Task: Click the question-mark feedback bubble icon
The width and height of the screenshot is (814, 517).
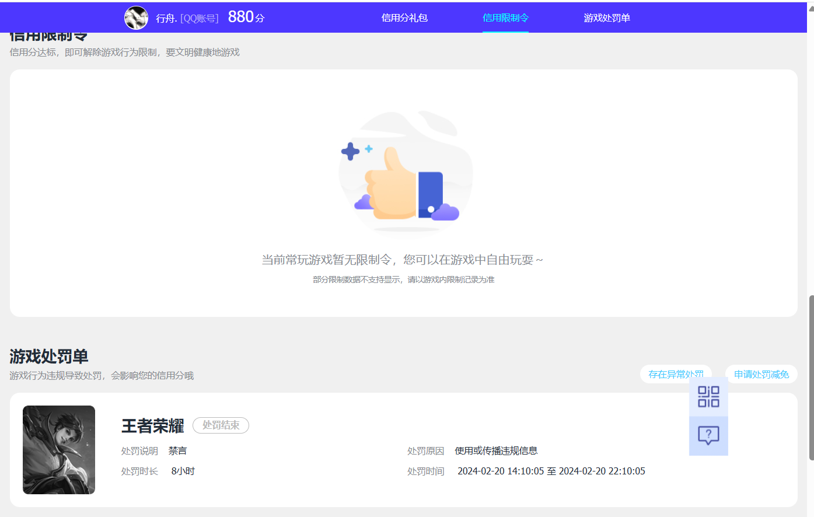Action: tap(708, 435)
